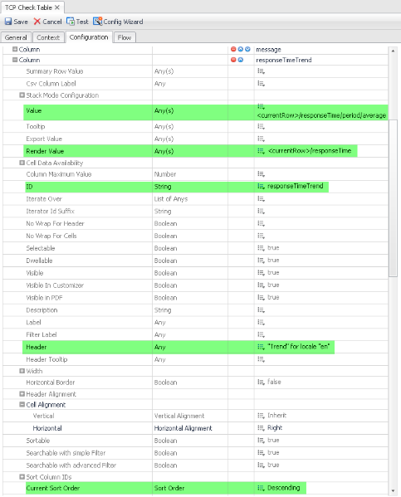Viewport: 401px width, 497px height.
Task: Expand Cell Data Availability
Action: pyautogui.click(x=22, y=163)
